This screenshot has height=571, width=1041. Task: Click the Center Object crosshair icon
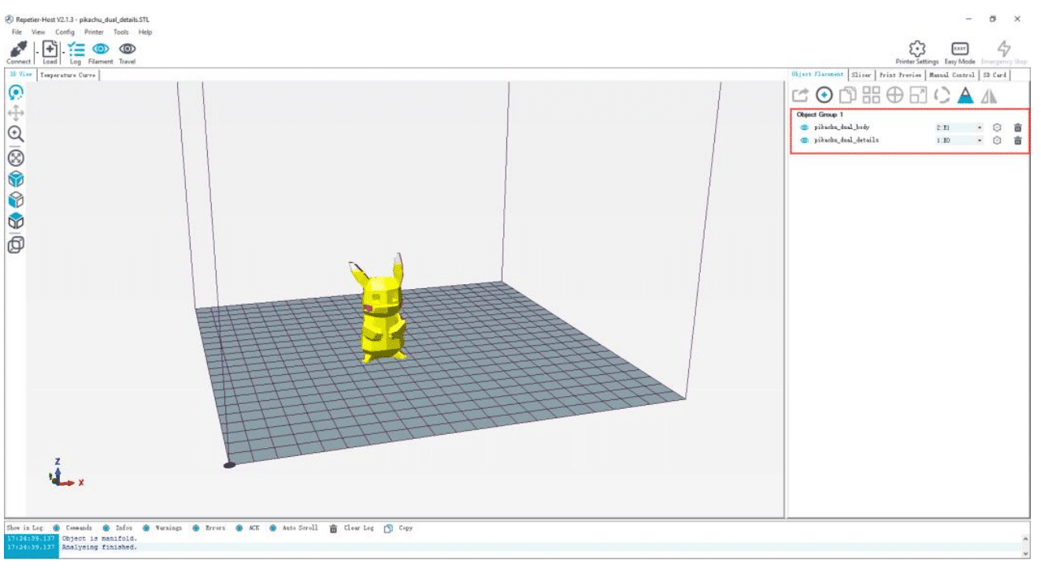tap(895, 95)
